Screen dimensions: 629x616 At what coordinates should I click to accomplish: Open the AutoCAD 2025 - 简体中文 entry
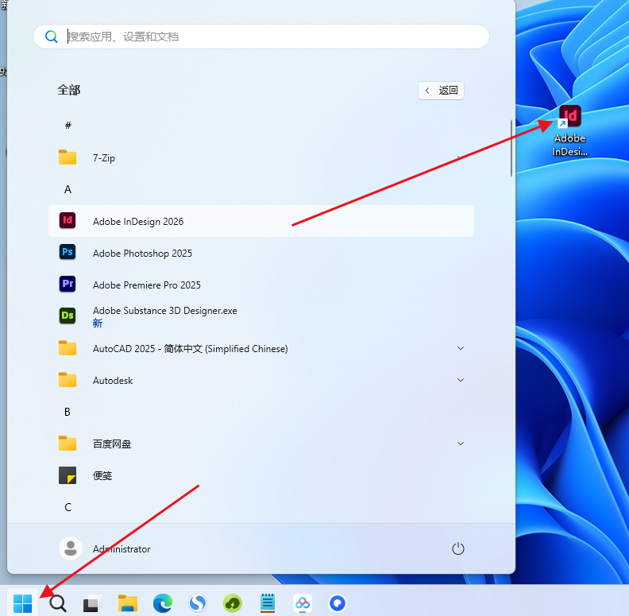(x=261, y=348)
